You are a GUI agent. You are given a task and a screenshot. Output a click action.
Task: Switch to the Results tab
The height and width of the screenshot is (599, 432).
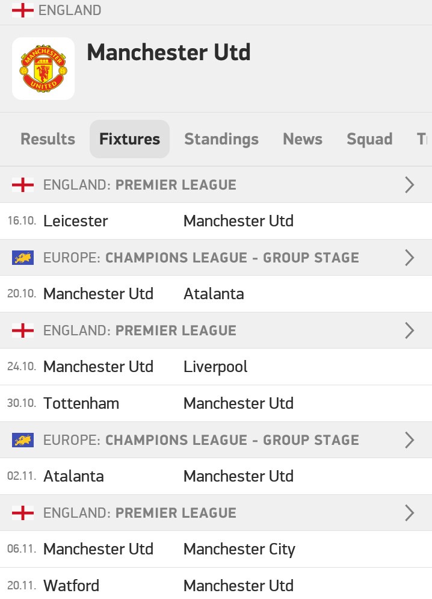[x=48, y=139]
